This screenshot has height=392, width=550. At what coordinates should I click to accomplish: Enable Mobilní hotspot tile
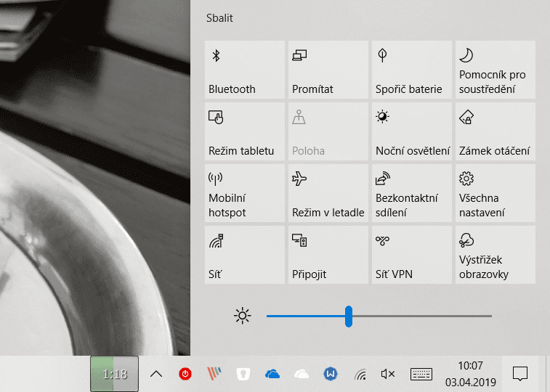coord(244,193)
